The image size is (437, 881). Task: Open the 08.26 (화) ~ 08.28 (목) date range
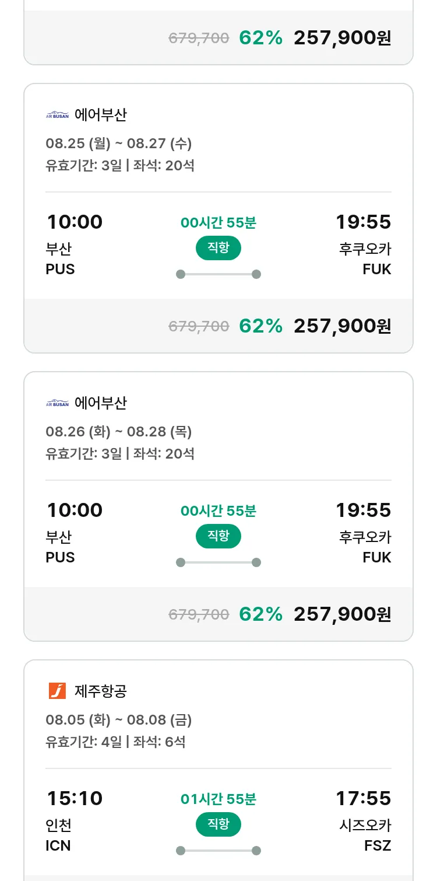point(119,432)
